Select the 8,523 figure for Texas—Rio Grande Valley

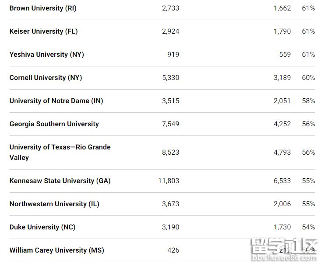tap(170, 153)
